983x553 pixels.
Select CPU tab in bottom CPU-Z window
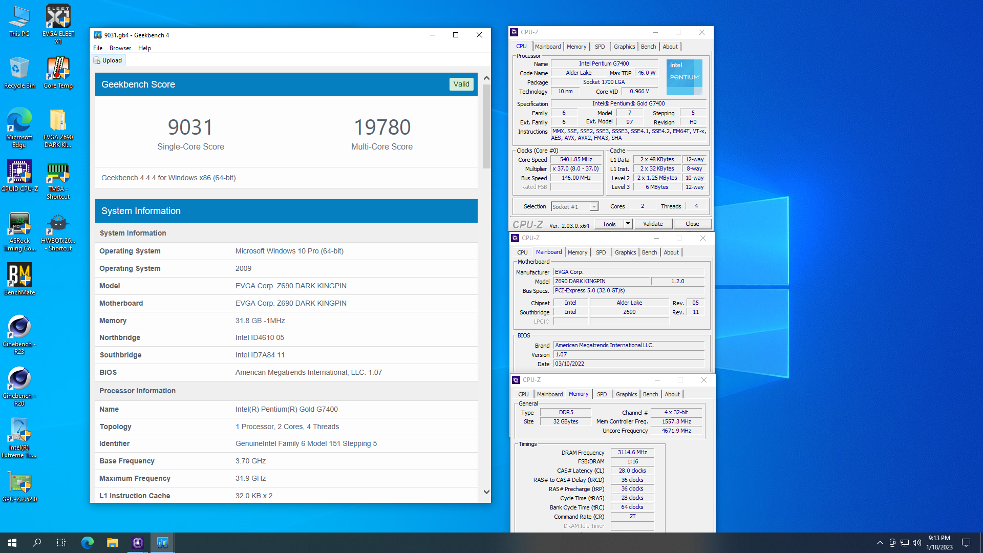(x=523, y=394)
